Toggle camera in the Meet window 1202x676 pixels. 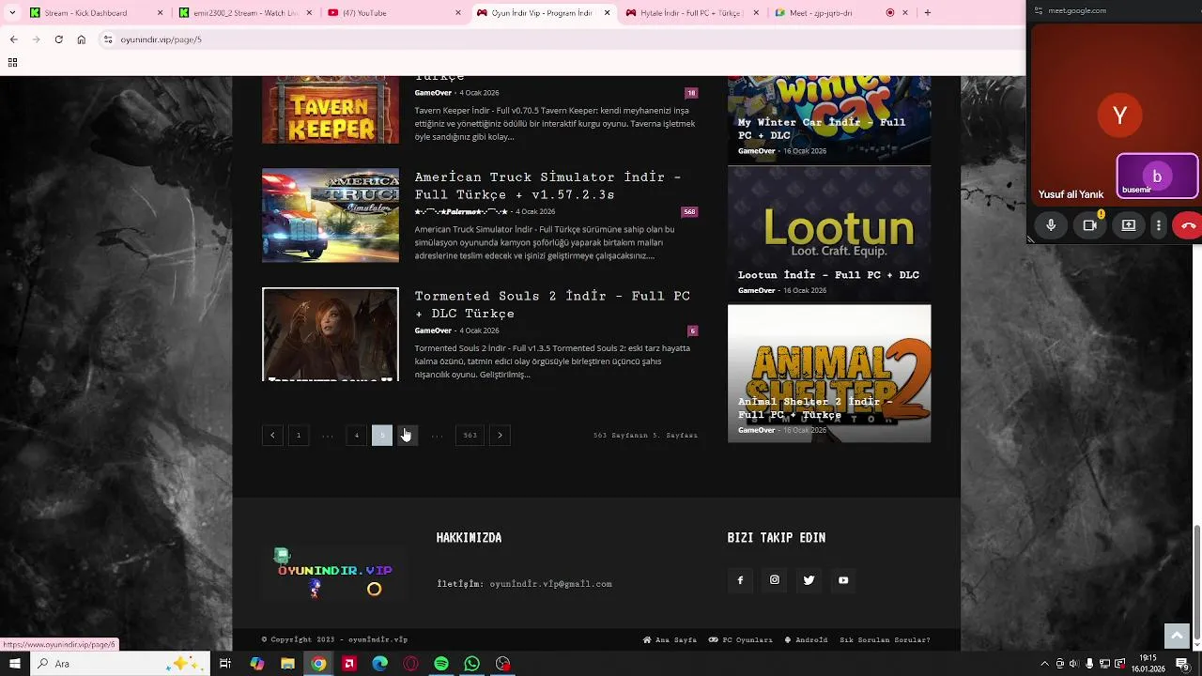point(1090,225)
